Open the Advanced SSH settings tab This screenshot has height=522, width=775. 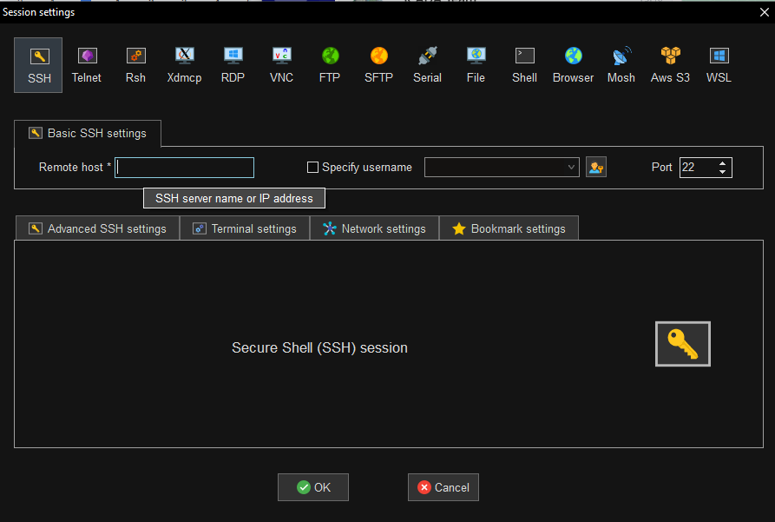(97, 228)
